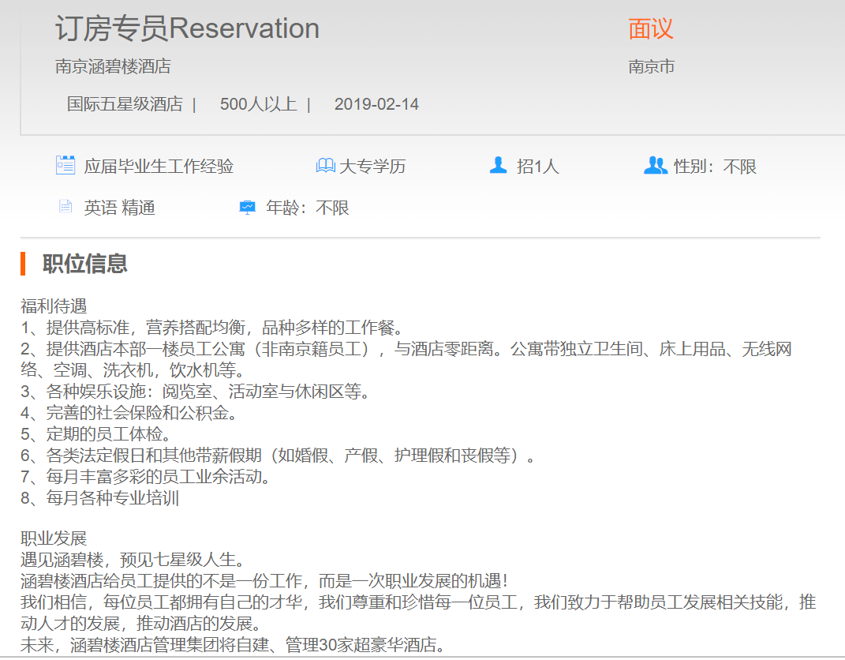Click the calendar icon beside 应届毕业生工作经验
Screen dimensions: 845x660
click(65, 166)
